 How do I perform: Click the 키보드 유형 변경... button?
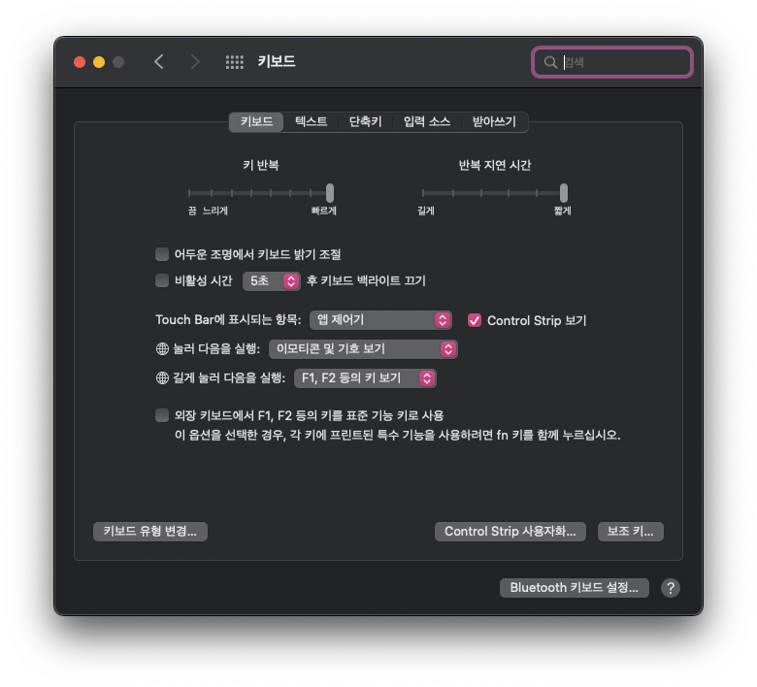pyautogui.click(x=150, y=532)
